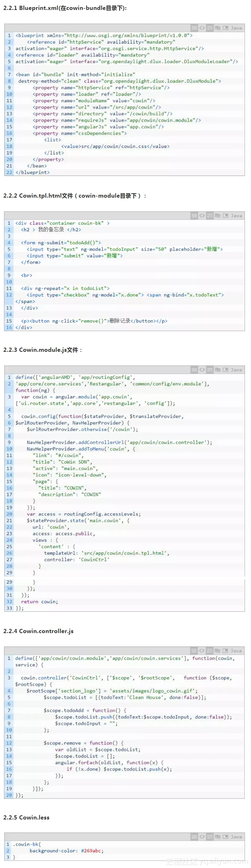Image resolution: width=251 pixels, height=868 pixels.
Task: Toggle plain code view for Blueprint.xml block
Action: [x=202, y=28]
